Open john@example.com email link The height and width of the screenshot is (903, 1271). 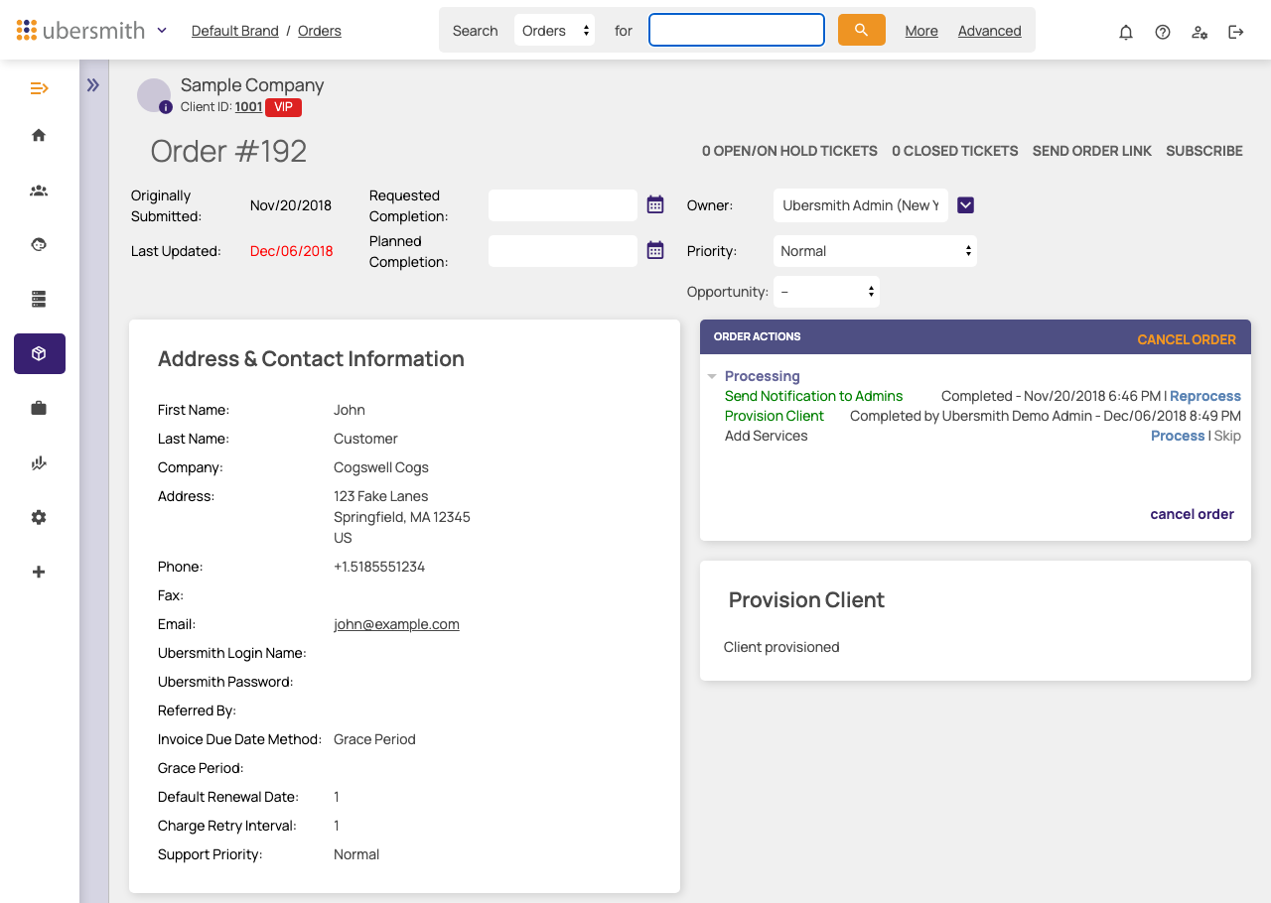click(x=396, y=624)
